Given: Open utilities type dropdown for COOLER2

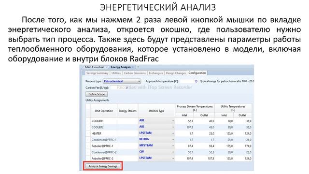Looking at the screenshot, I should tap(173, 127).
